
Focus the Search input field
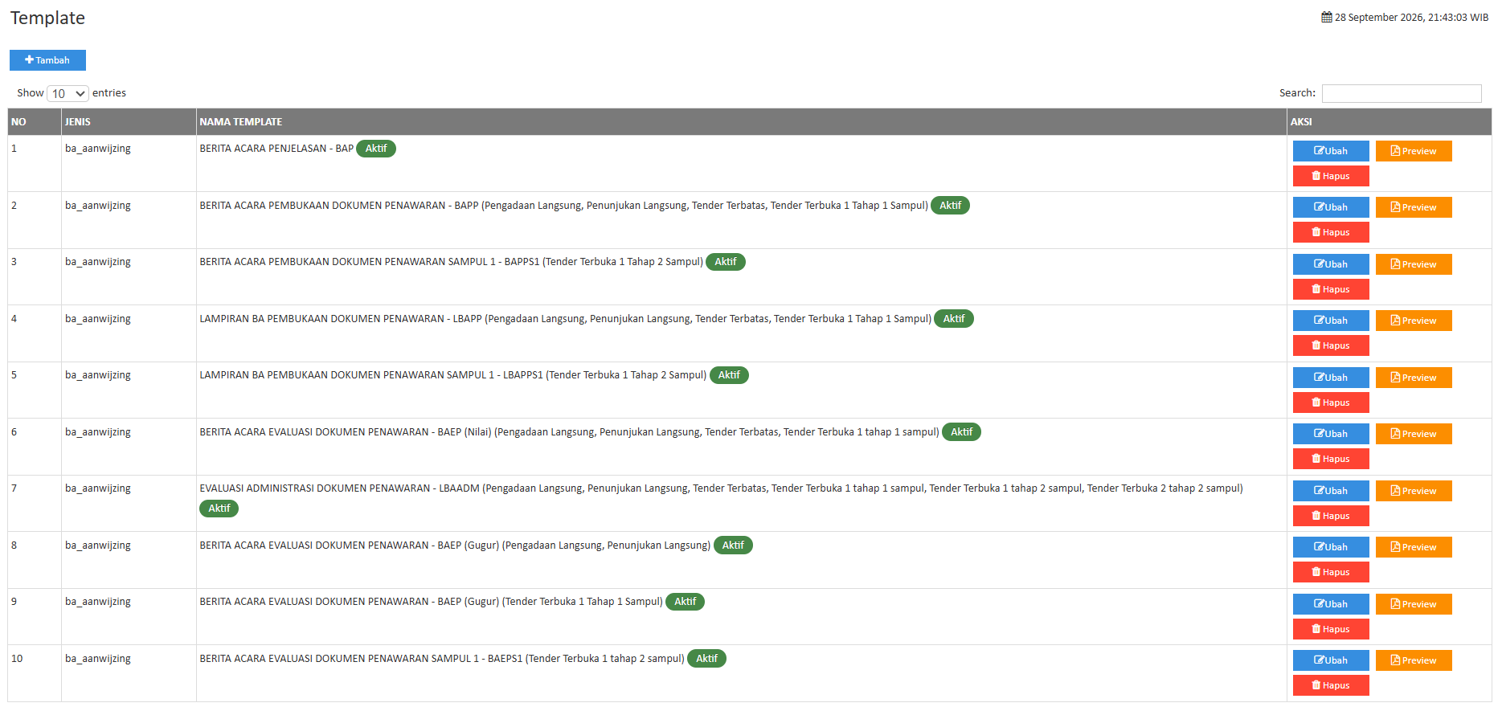1402,93
